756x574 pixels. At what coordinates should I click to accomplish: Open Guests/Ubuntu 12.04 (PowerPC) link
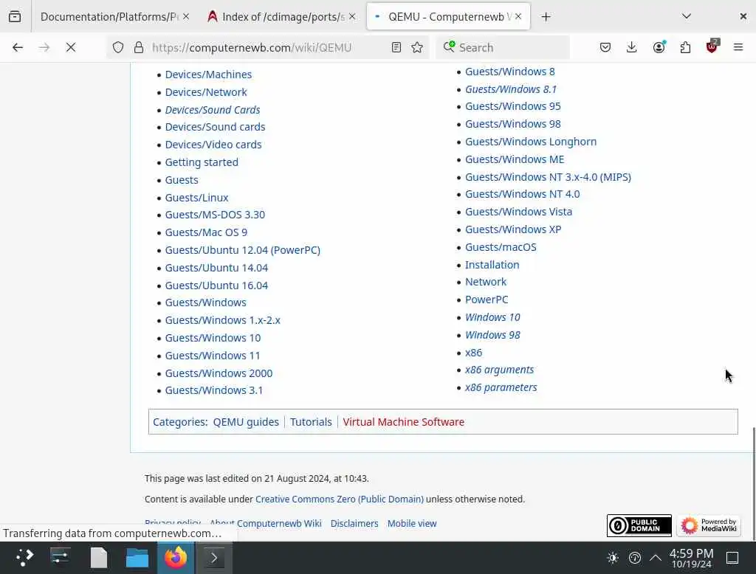click(x=242, y=249)
